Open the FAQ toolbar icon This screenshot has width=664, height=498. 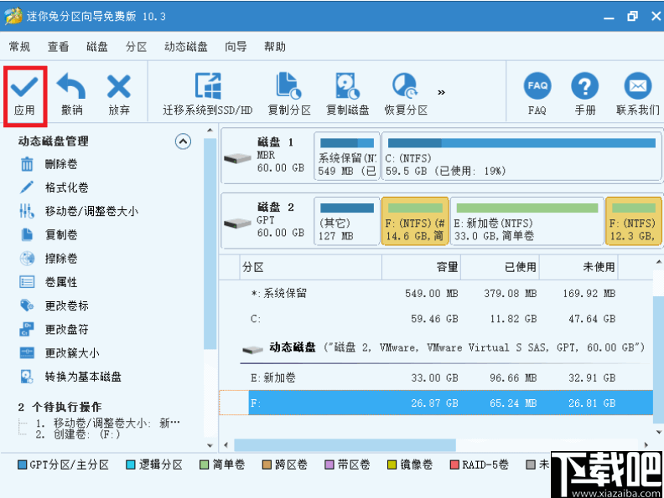pyautogui.click(x=537, y=86)
